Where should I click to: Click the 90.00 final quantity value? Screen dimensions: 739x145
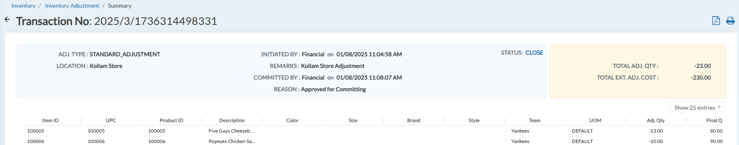[x=716, y=141]
